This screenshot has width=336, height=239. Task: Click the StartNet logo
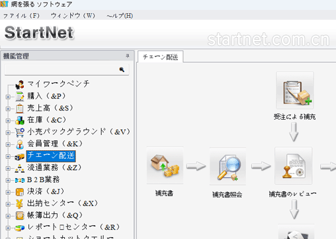click(39, 33)
